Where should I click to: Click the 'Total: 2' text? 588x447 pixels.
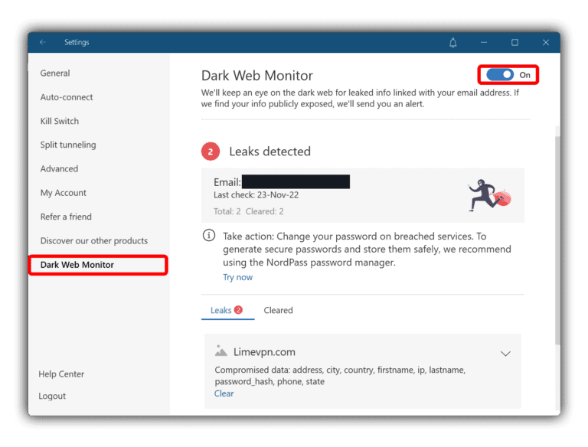click(x=227, y=211)
